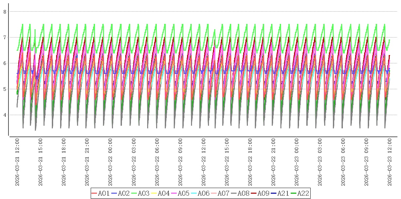Click the A09 legend label

(x=263, y=193)
